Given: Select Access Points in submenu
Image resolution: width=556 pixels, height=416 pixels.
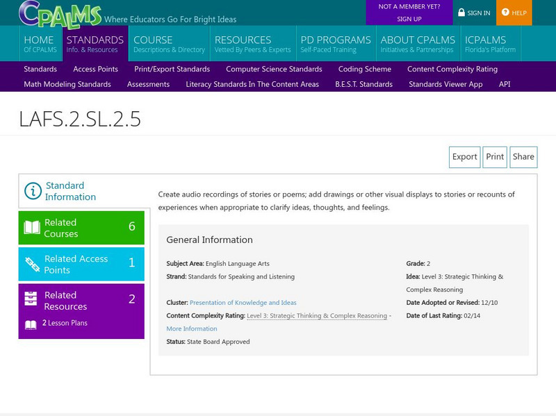Looking at the screenshot, I should [x=95, y=69].
